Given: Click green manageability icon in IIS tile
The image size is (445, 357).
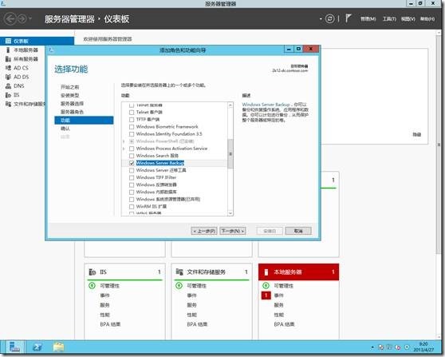Looking at the screenshot, I should pyautogui.click(x=92, y=285).
